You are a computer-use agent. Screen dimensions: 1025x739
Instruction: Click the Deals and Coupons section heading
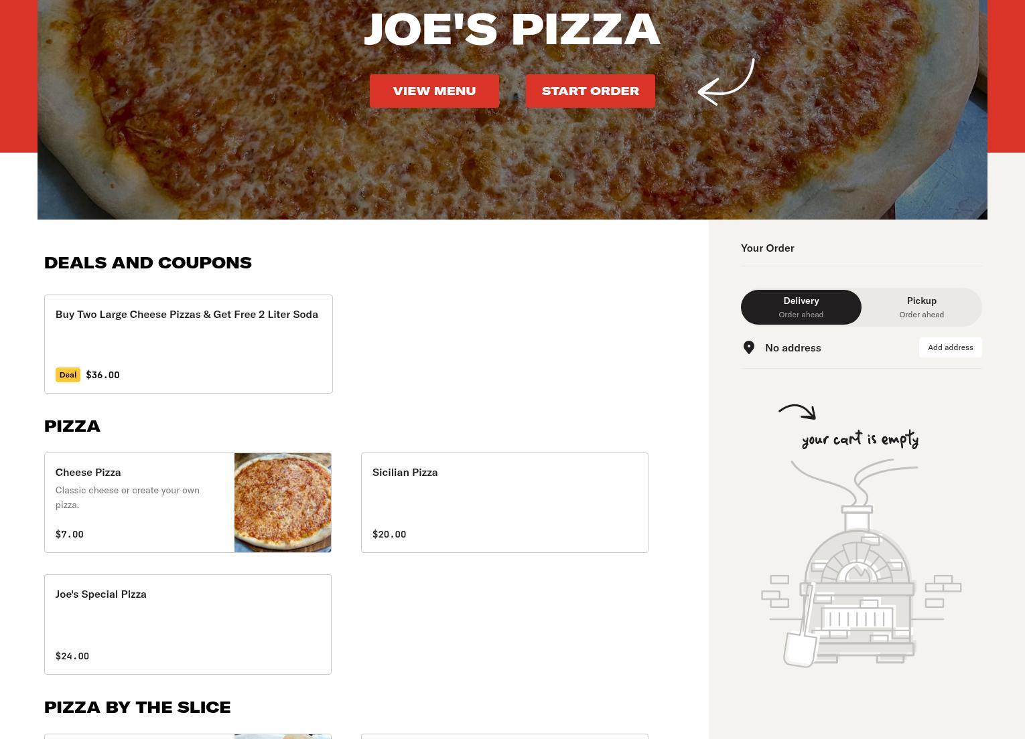(x=148, y=262)
